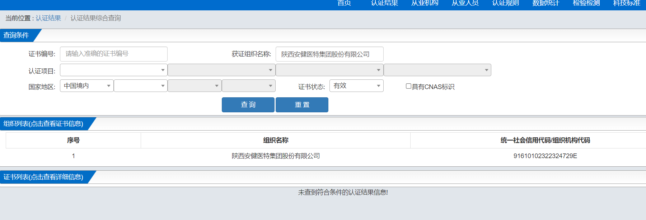Click the 序号 column header
The height and width of the screenshot is (220, 646).
[x=73, y=140]
